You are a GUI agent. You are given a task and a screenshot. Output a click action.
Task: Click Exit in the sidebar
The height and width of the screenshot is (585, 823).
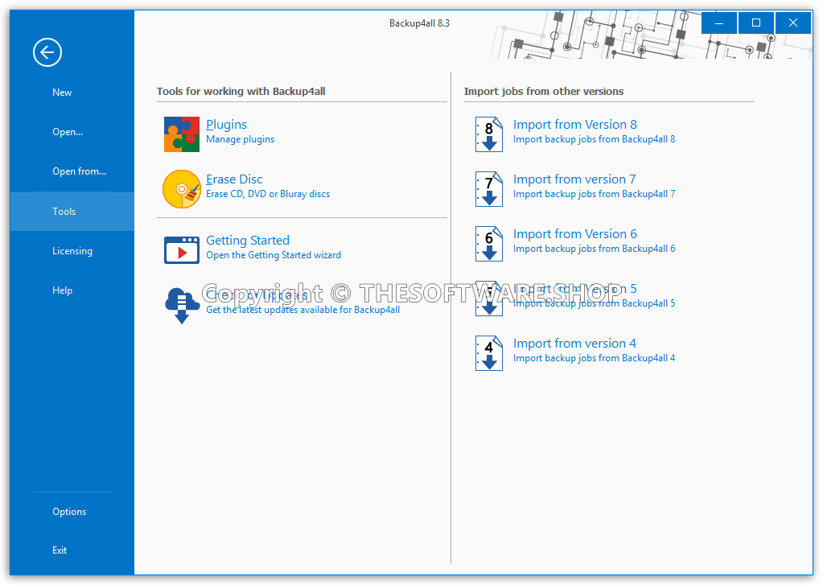(72, 550)
